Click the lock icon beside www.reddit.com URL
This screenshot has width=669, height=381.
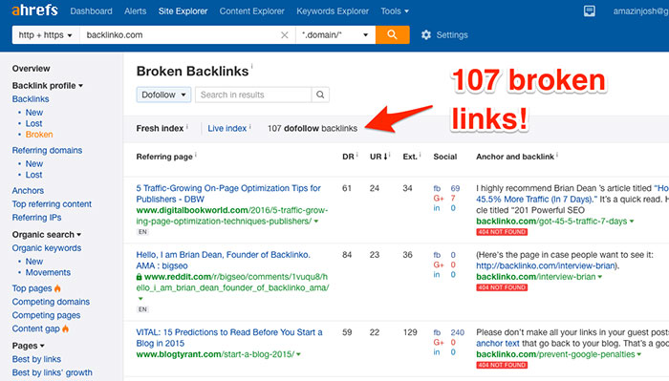click(x=140, y=277)
